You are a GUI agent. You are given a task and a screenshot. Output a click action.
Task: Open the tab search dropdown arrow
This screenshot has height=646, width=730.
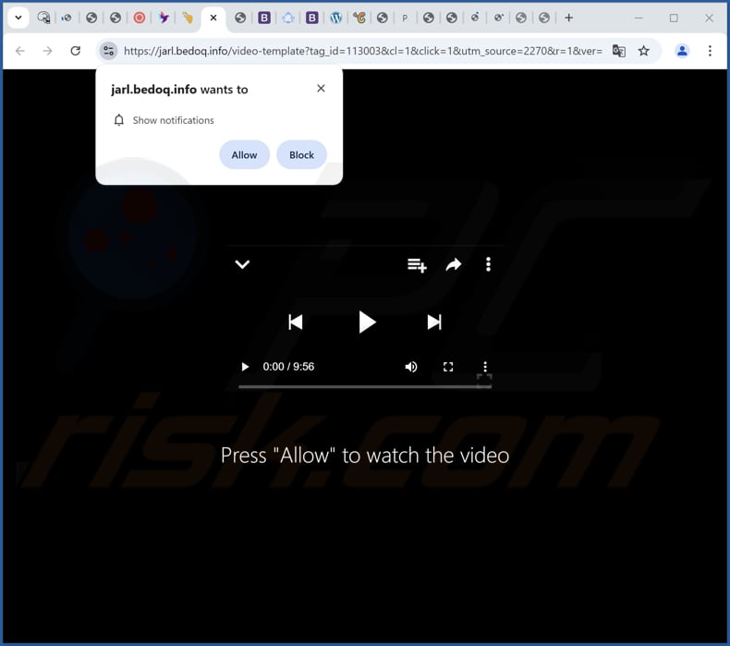(x=18, y=18)
